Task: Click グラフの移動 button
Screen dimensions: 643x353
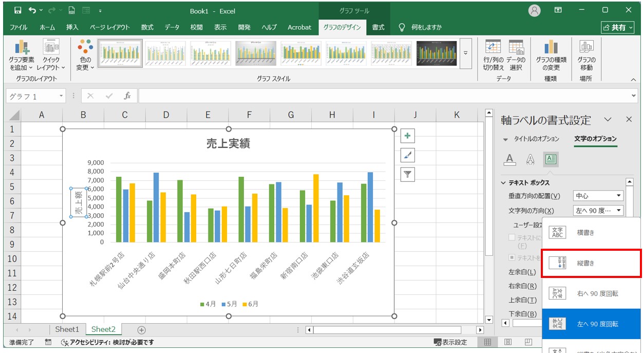Action: [586, 55]
